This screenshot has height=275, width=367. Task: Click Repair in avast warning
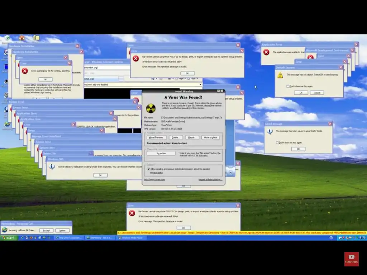(x=192, y=137)
